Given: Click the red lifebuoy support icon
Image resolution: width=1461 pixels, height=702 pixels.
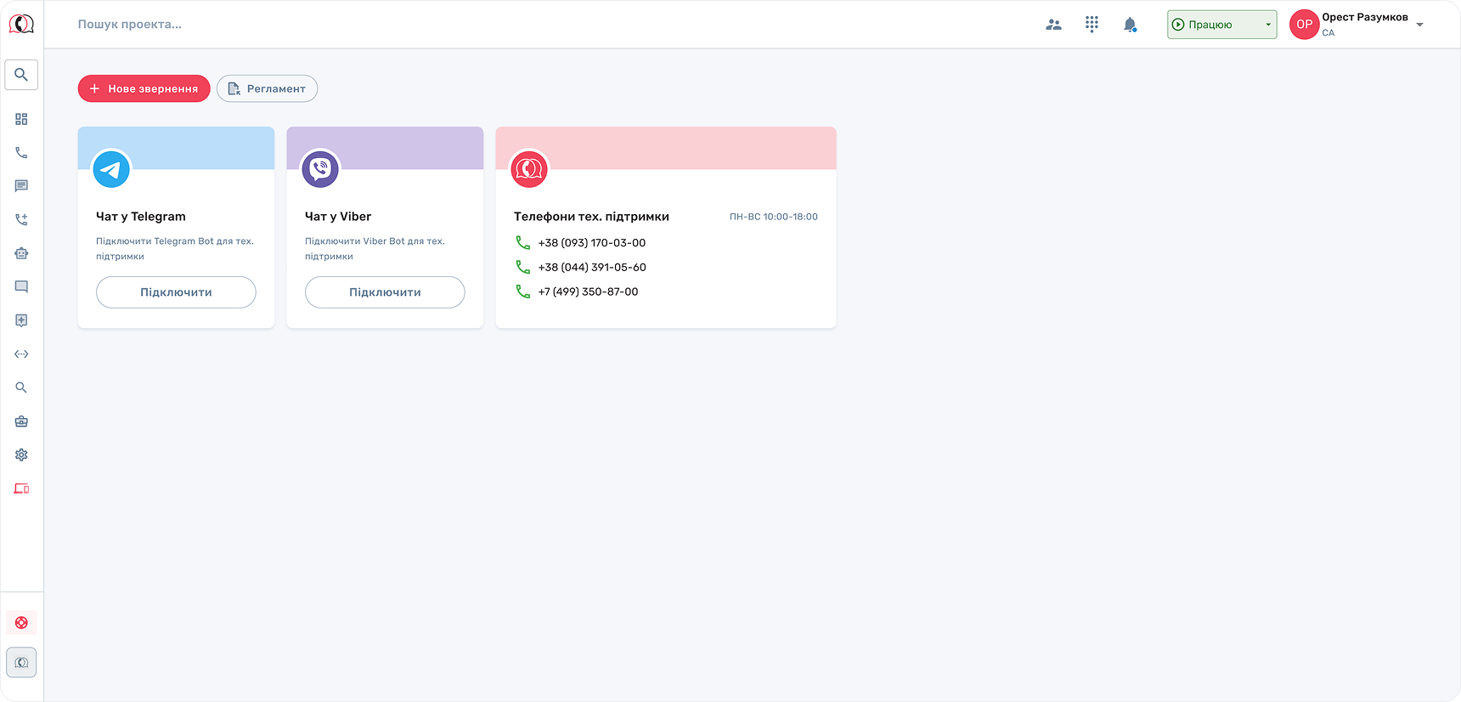Looking at the screenshot, I should point(21,623).
